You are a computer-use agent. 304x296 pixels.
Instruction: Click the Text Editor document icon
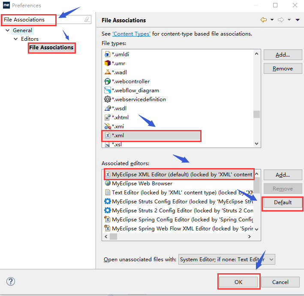coord(108,193)
